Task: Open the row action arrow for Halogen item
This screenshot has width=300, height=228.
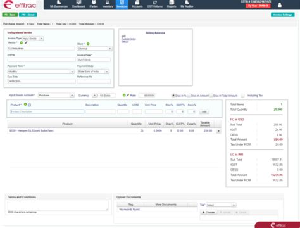Action: (218, 131)
